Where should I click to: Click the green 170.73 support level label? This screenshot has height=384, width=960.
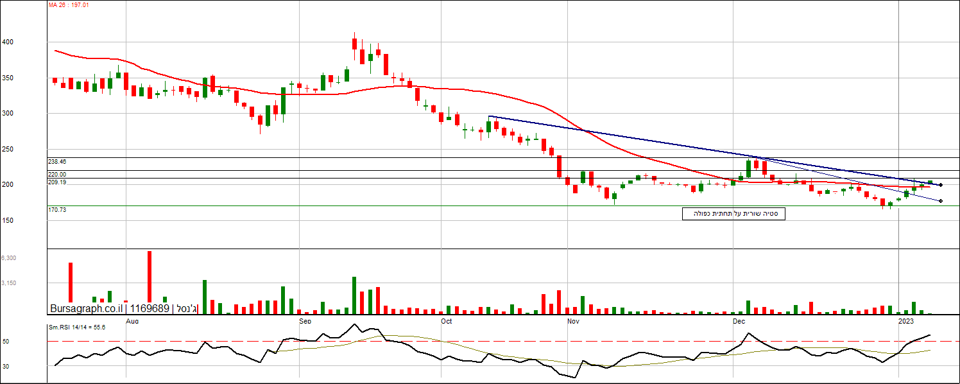click(x=56, y=210)
